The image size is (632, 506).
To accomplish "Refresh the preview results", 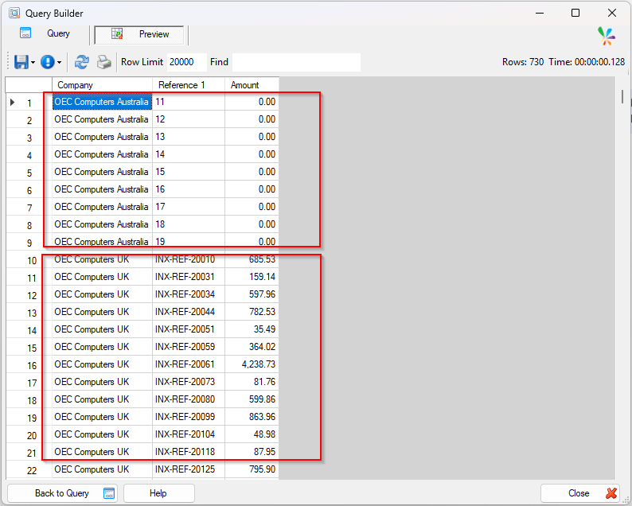I will tap(81, 62).
